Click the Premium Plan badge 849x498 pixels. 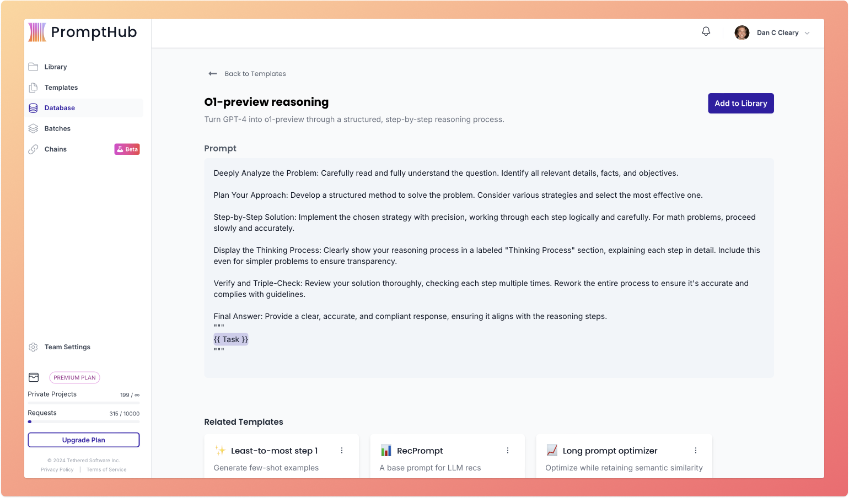[x=74, y=378]
